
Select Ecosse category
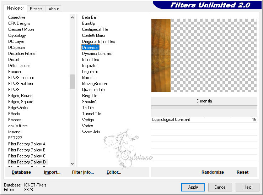tap(15, 72)
